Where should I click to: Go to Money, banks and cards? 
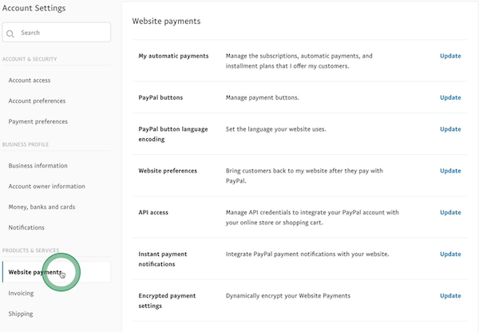tap(42, 207)
